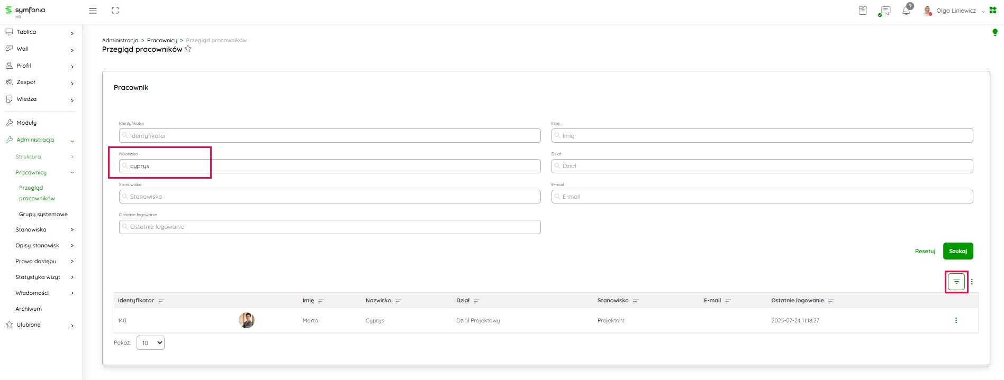Viewport: 1004px width, 380px height.
Task: Click the Resetuj link
Action: coord(925,252)
